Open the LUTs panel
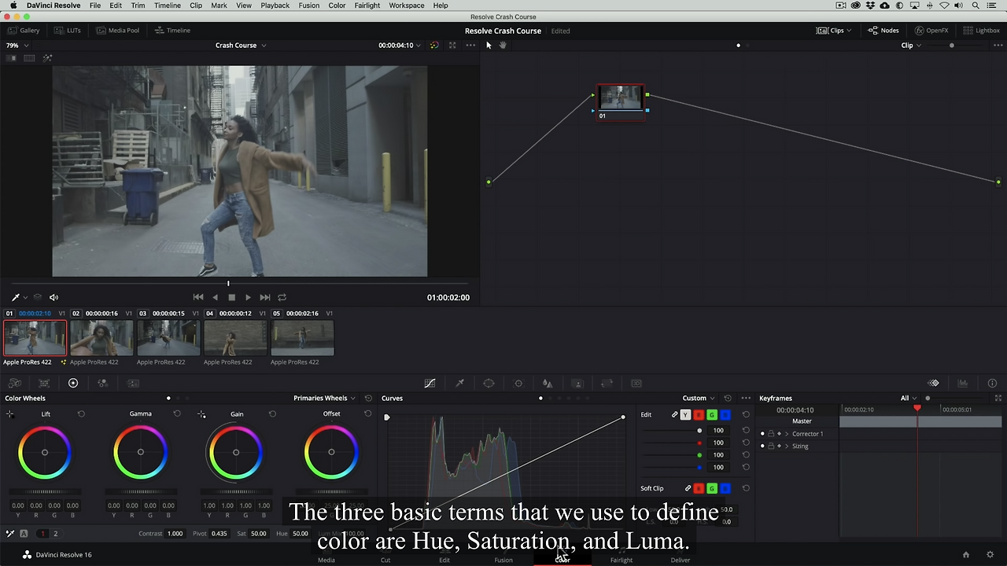The image size is (1007, 566). pyautogui.click(x=68, y=31)
